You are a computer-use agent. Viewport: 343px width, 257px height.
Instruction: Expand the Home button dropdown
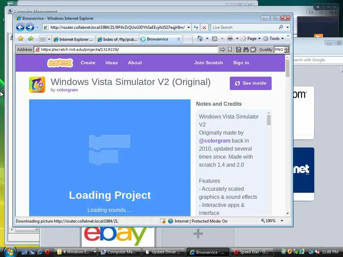pos(207,39)
